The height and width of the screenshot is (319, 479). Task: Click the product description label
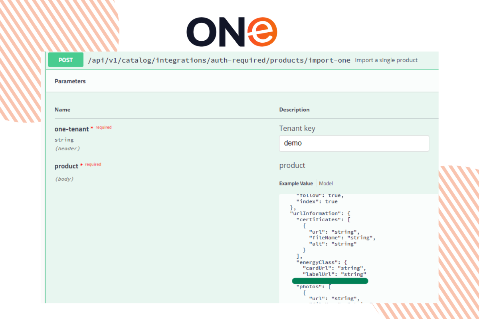(292, 165)
